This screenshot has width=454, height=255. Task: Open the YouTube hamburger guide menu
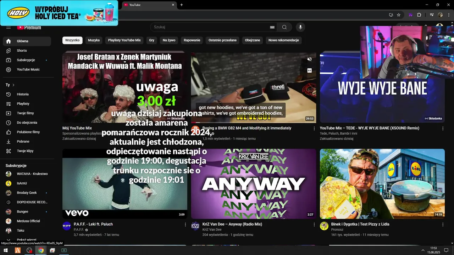click(x=9, y=27)
